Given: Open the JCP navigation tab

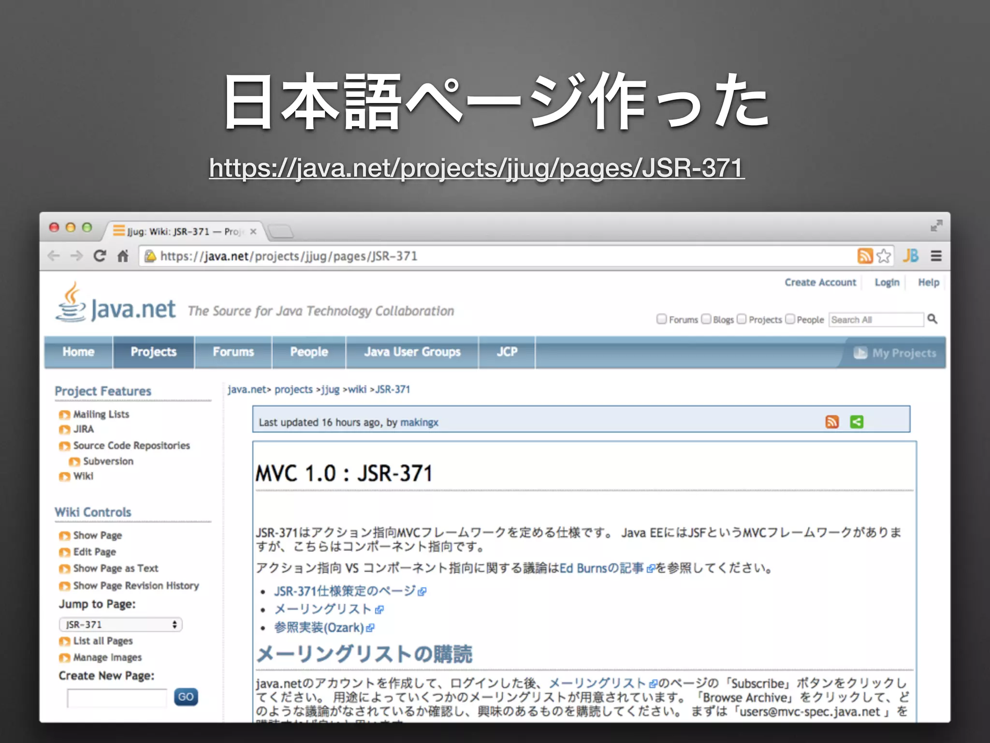Looking at the screenshot, I should click(x=507, y=352).
